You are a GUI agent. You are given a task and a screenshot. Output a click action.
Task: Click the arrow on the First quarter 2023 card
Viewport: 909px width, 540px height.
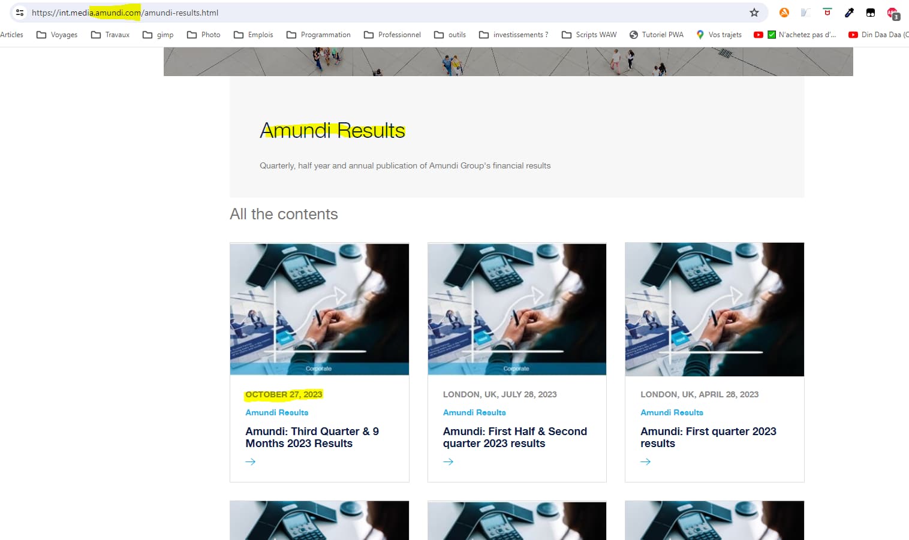646,461
